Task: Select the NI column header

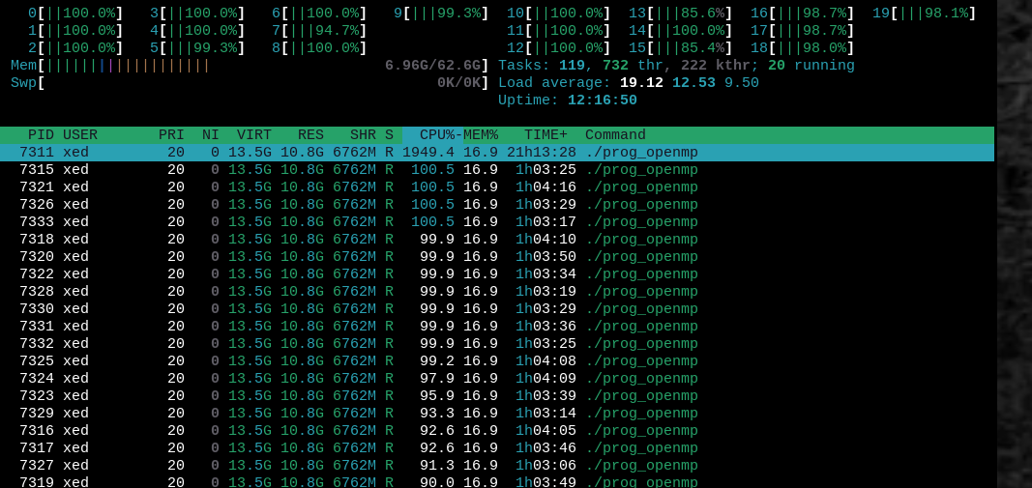Action: coord(211,135)
